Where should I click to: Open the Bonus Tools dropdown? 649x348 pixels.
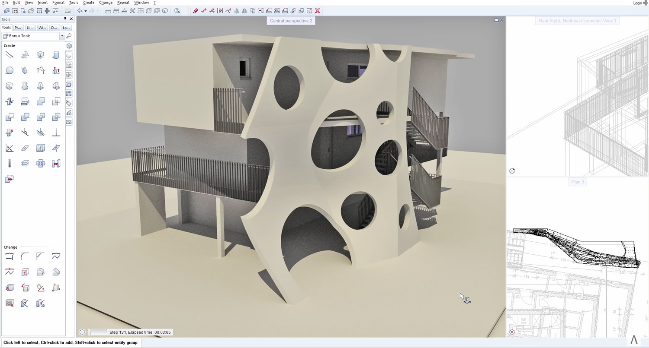(62, 36)
